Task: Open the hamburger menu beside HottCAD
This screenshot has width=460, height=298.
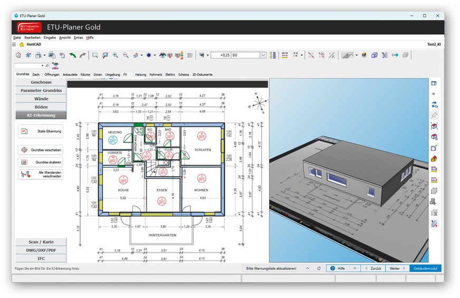Action: (x=14, y=45)
